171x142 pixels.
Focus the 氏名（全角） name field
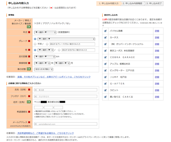click(66, 90)
